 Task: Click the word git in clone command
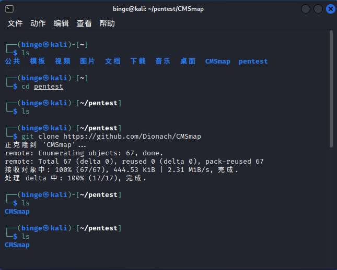28,137
